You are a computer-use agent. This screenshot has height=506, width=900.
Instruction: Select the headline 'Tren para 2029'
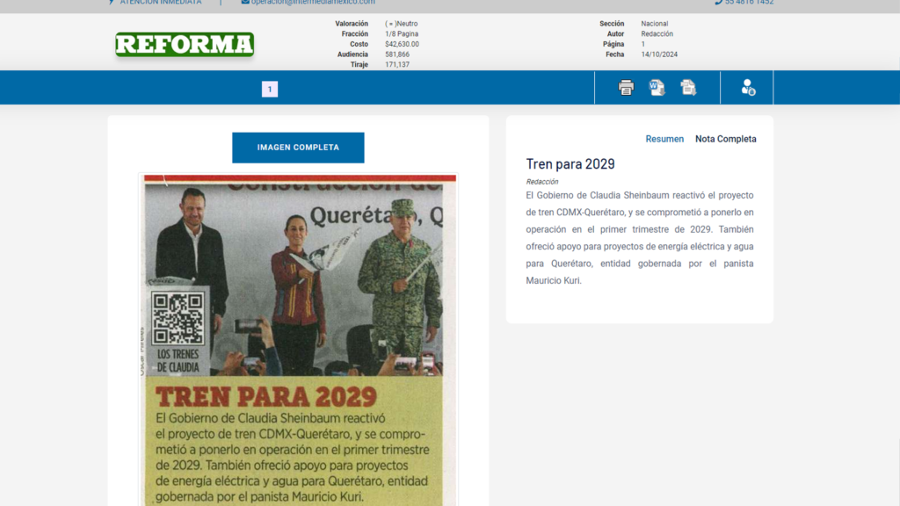570,164
